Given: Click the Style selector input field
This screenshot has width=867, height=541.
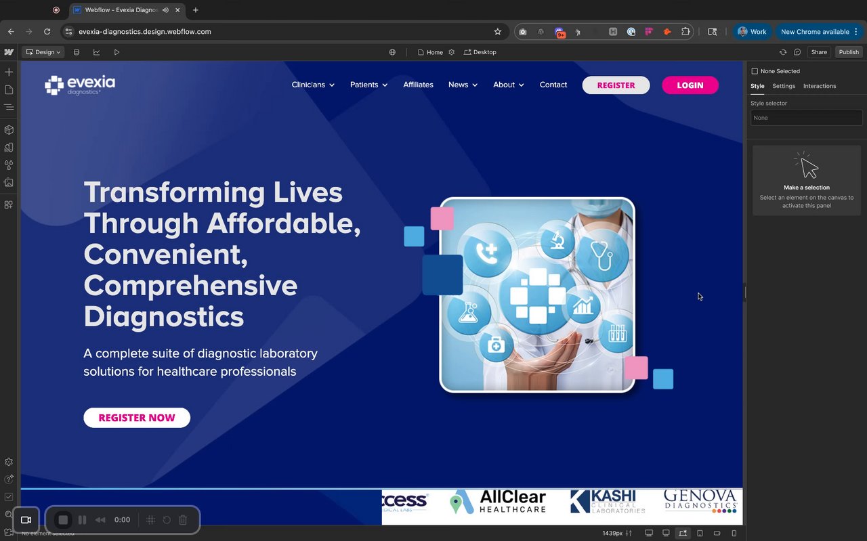Looking at the screenshot, I should 806,118.
